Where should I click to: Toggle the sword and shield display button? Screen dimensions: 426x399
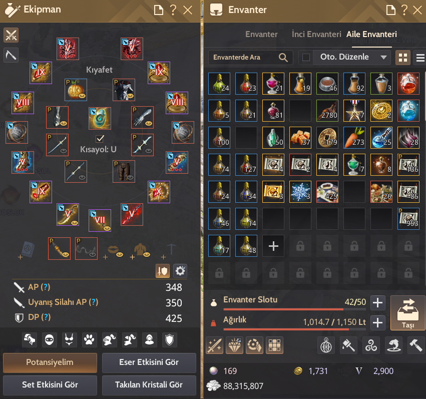163,271
